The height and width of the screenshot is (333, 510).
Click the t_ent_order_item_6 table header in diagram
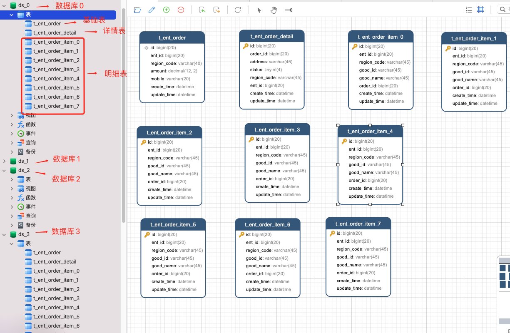coord(267,225)
